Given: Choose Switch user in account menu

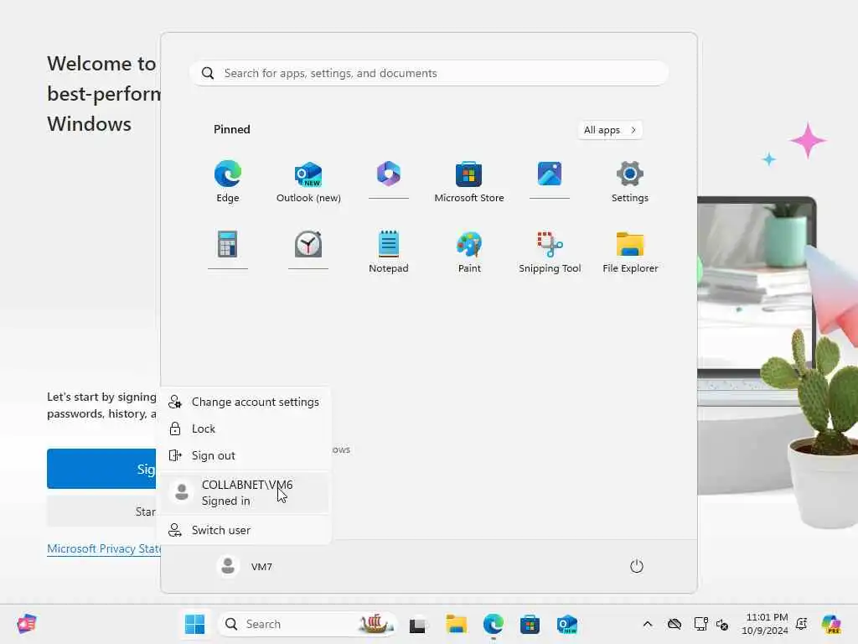Looking at the screenshot, I should 244,530.
